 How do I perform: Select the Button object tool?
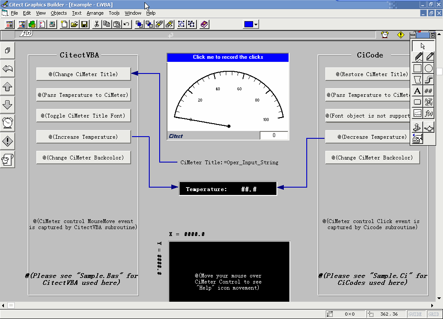(417, 102)
